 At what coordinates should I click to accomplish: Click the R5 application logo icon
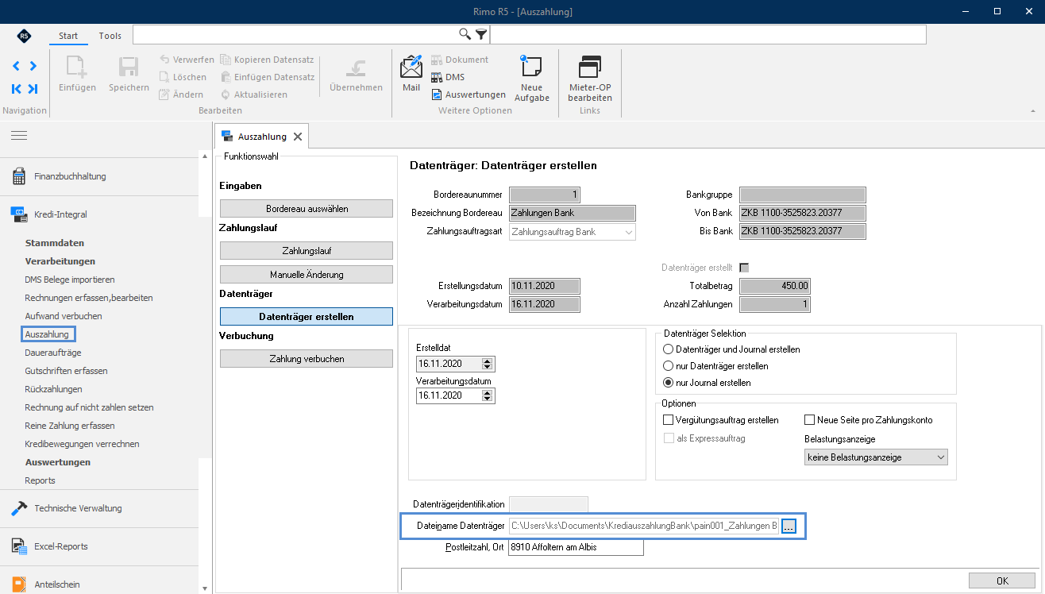coord(24,36)
